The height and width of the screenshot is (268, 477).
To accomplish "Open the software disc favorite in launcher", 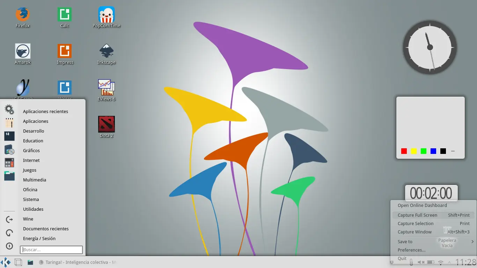I will point(9,149).
